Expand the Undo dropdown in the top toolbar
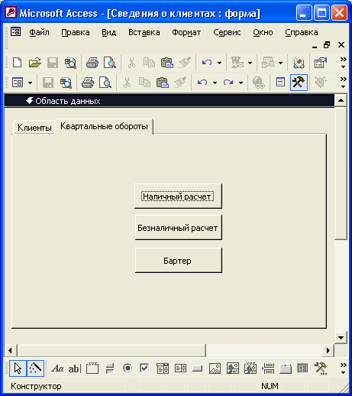The image size is (352, 396). (x=219, y=63)
